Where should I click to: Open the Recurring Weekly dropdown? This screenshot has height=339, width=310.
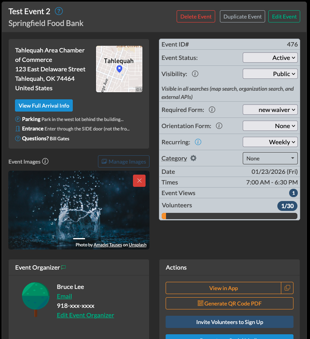tap(270, 142)
